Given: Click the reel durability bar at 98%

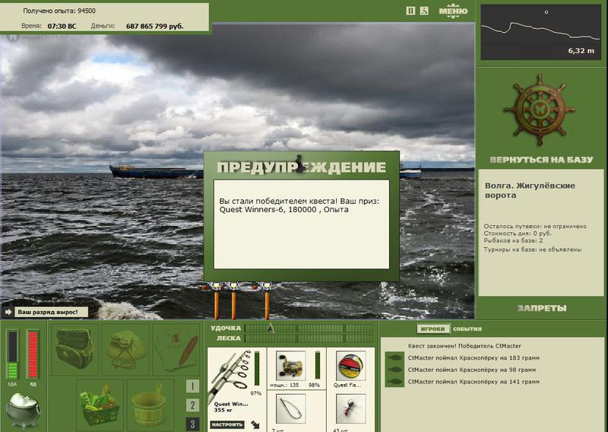Looking at the screenshot, I should coord(318,365).
